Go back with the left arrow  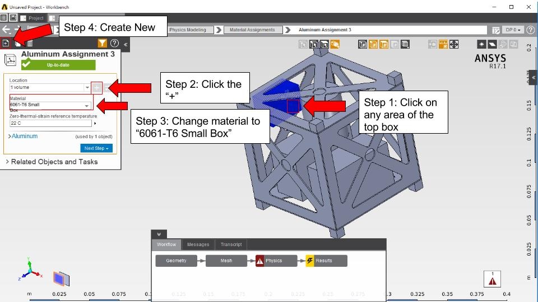[x=6, y=30]
